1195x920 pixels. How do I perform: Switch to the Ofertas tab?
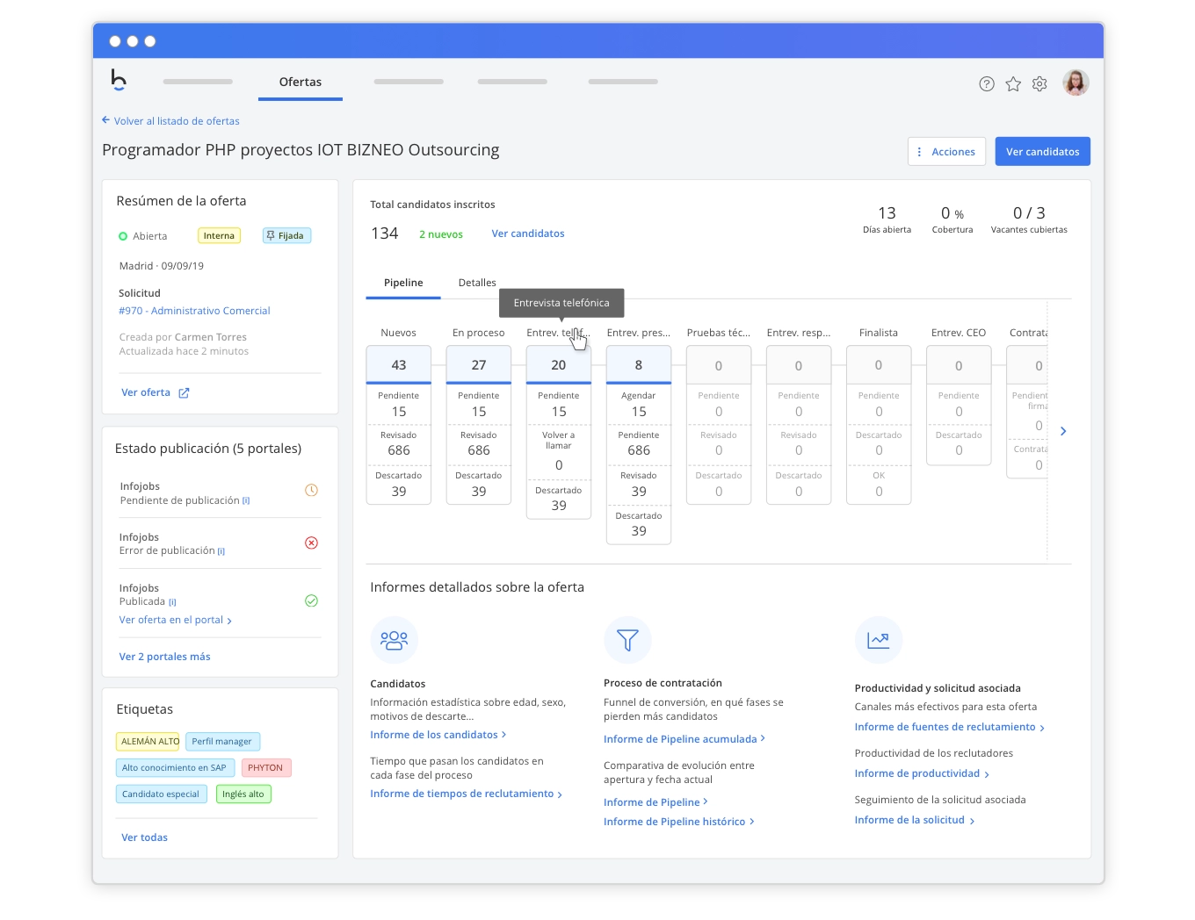pyautogui.click(x=301, y=82)
